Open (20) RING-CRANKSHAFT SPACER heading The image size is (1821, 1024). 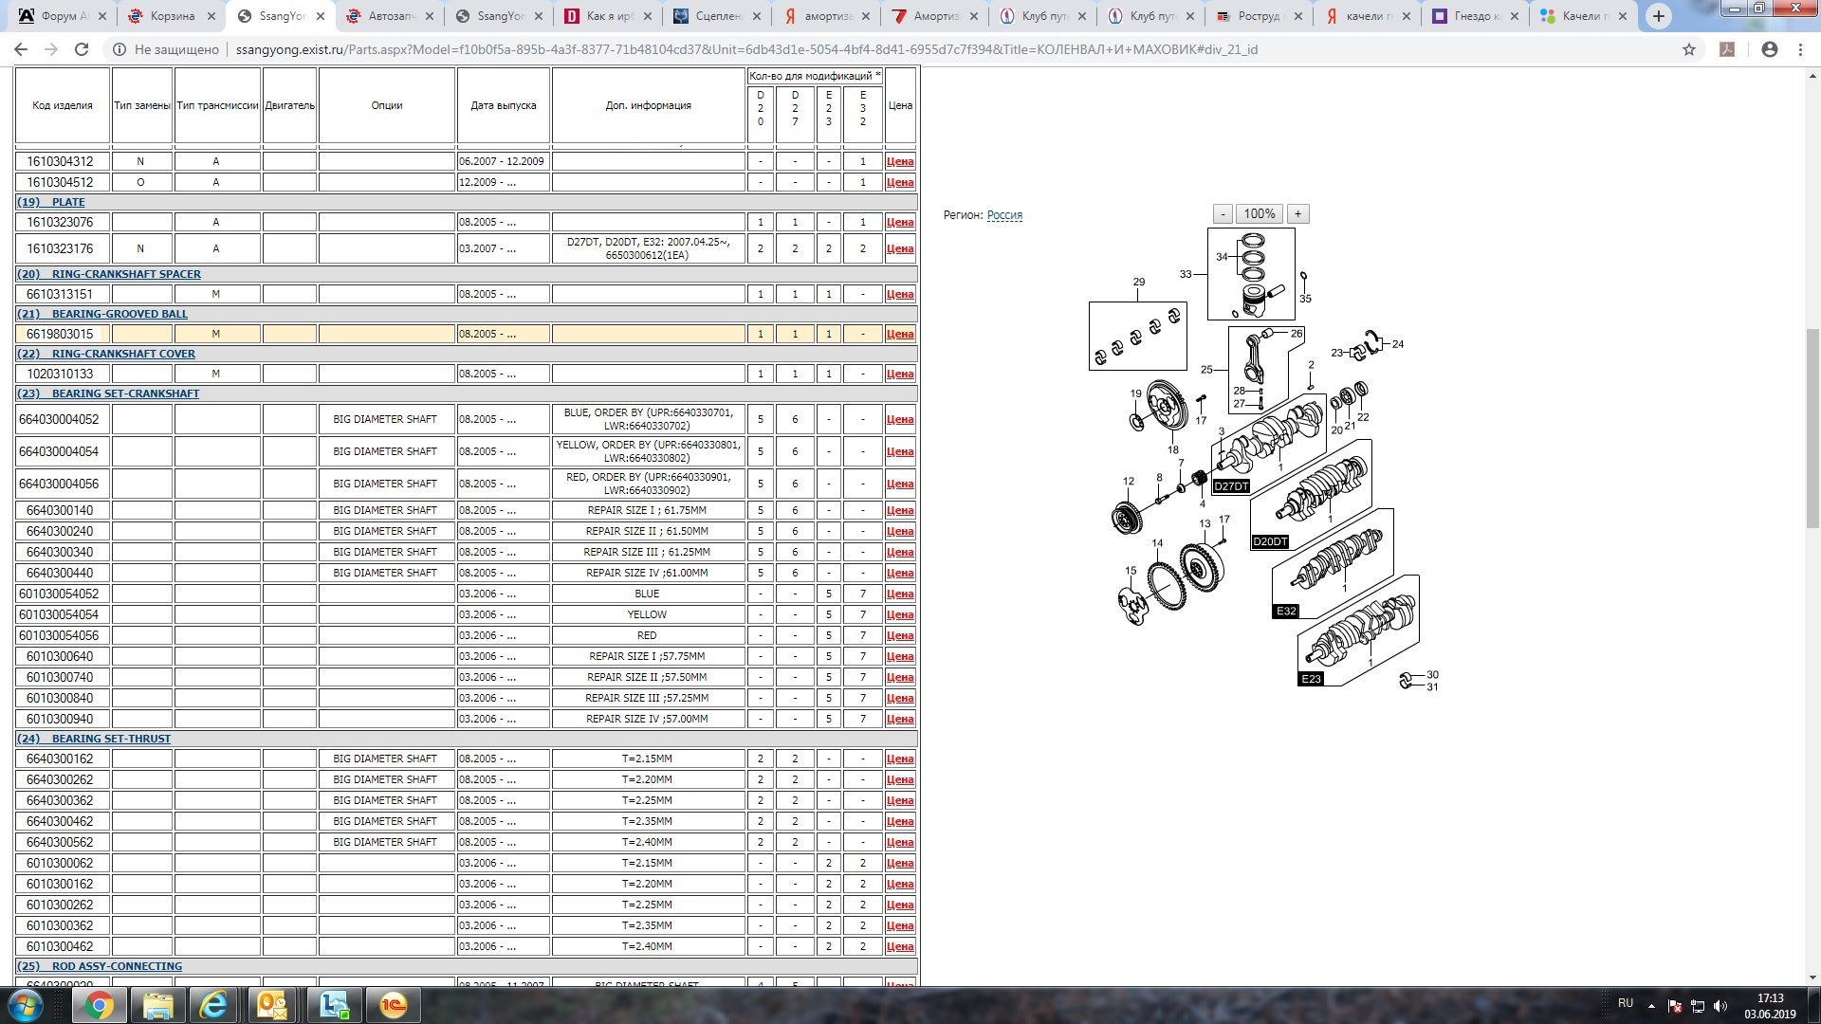[x=109, y=274]
